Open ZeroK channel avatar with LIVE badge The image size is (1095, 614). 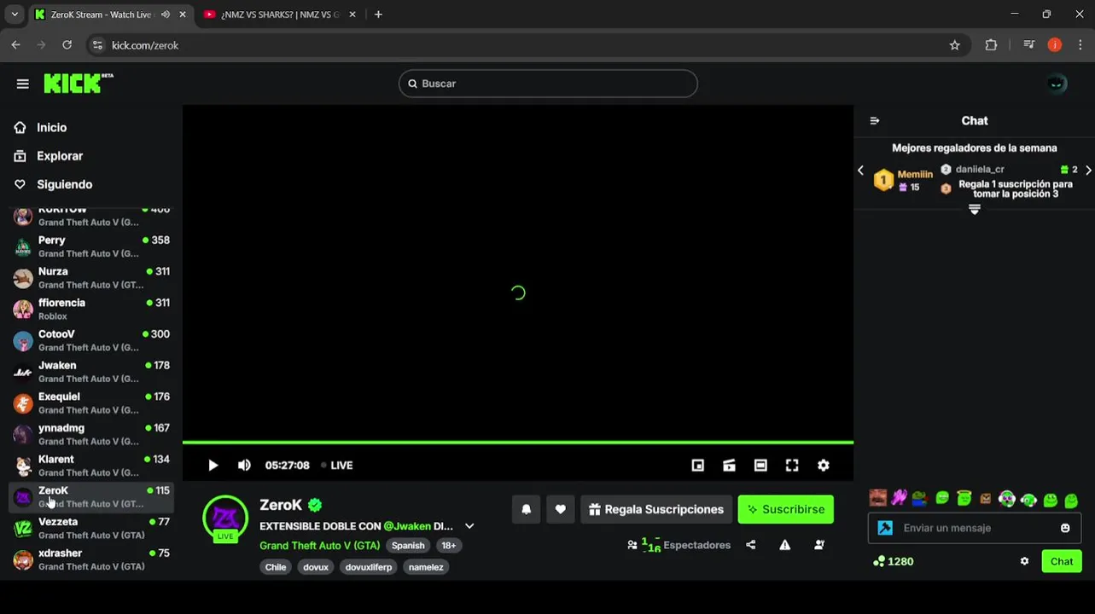(x=225, y=518)
